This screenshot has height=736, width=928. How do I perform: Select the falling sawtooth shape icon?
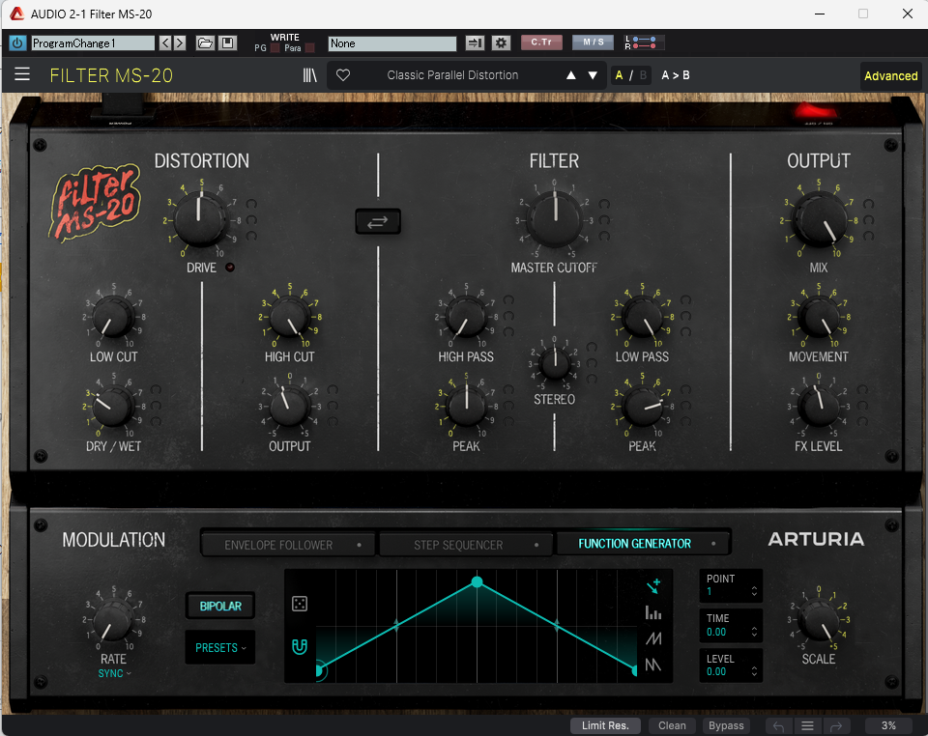pyautogui.click(x=653, y=665)
